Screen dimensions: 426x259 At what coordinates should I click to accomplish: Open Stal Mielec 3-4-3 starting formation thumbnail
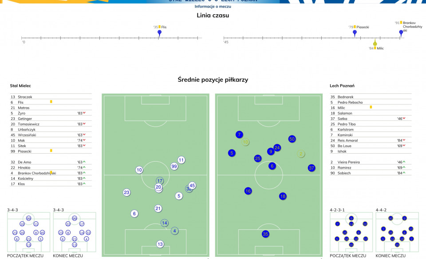(x=28, y=232)
